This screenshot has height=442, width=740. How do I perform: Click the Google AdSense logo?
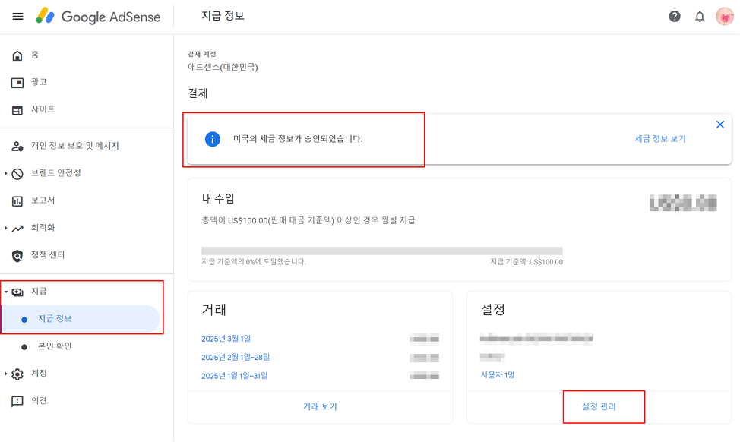(x=99, y=16)
